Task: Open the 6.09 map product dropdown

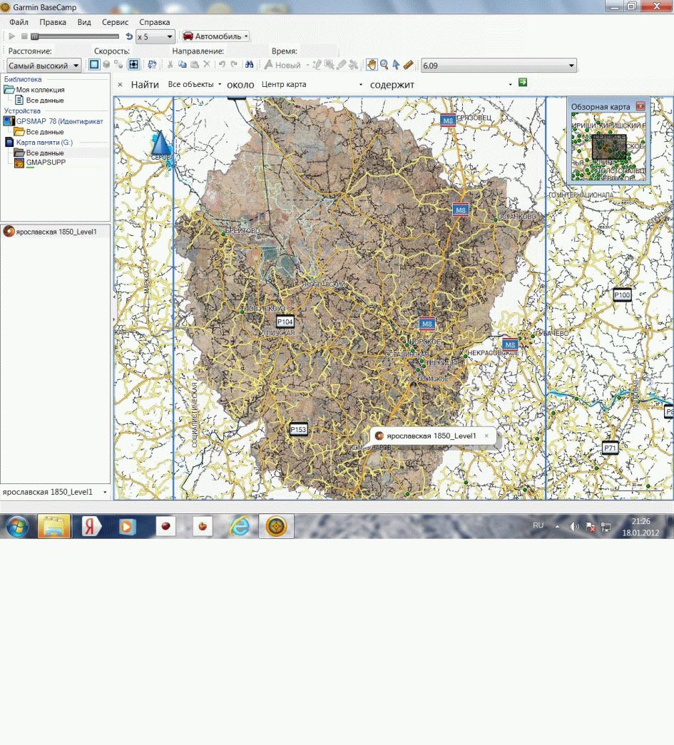Action: (499, 66)
